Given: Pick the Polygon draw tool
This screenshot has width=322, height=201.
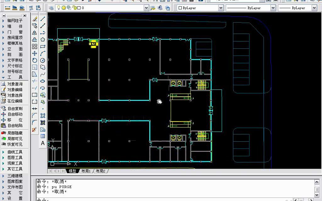Looking at the screenshot, I should point(42,40).
